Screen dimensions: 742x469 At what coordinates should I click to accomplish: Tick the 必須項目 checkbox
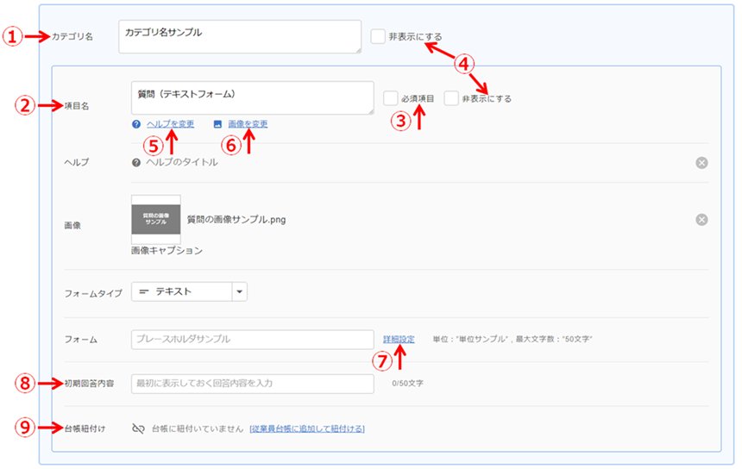click(390, 98)
